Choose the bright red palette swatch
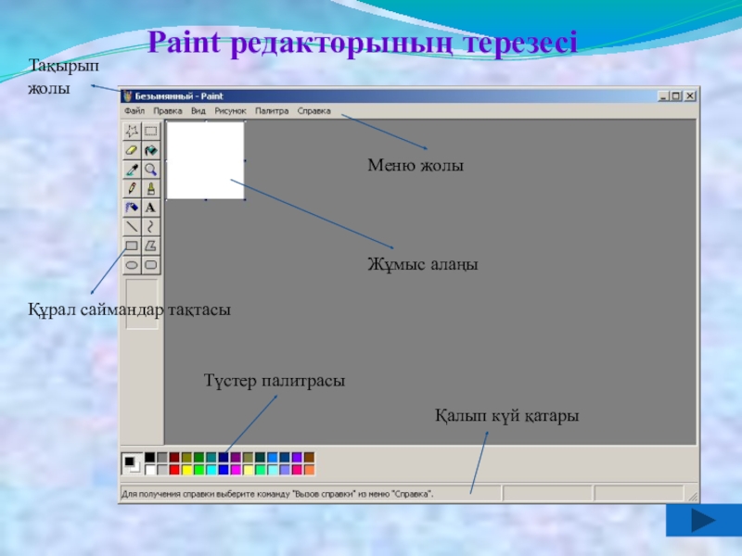 (x=174, y=470)
